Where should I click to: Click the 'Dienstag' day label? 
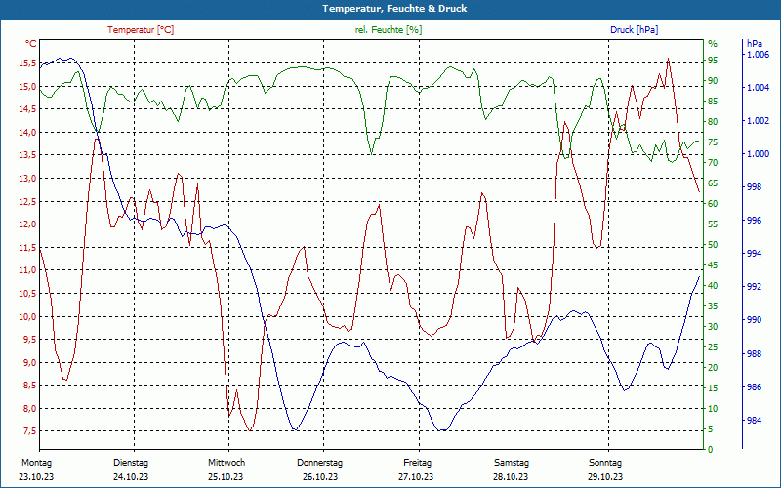point(131,463)
